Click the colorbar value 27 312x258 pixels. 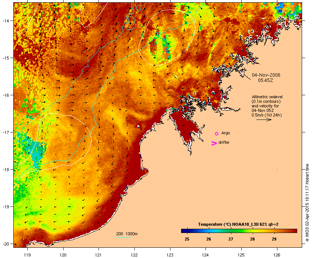pyautogui.click(x=231, y=239)
